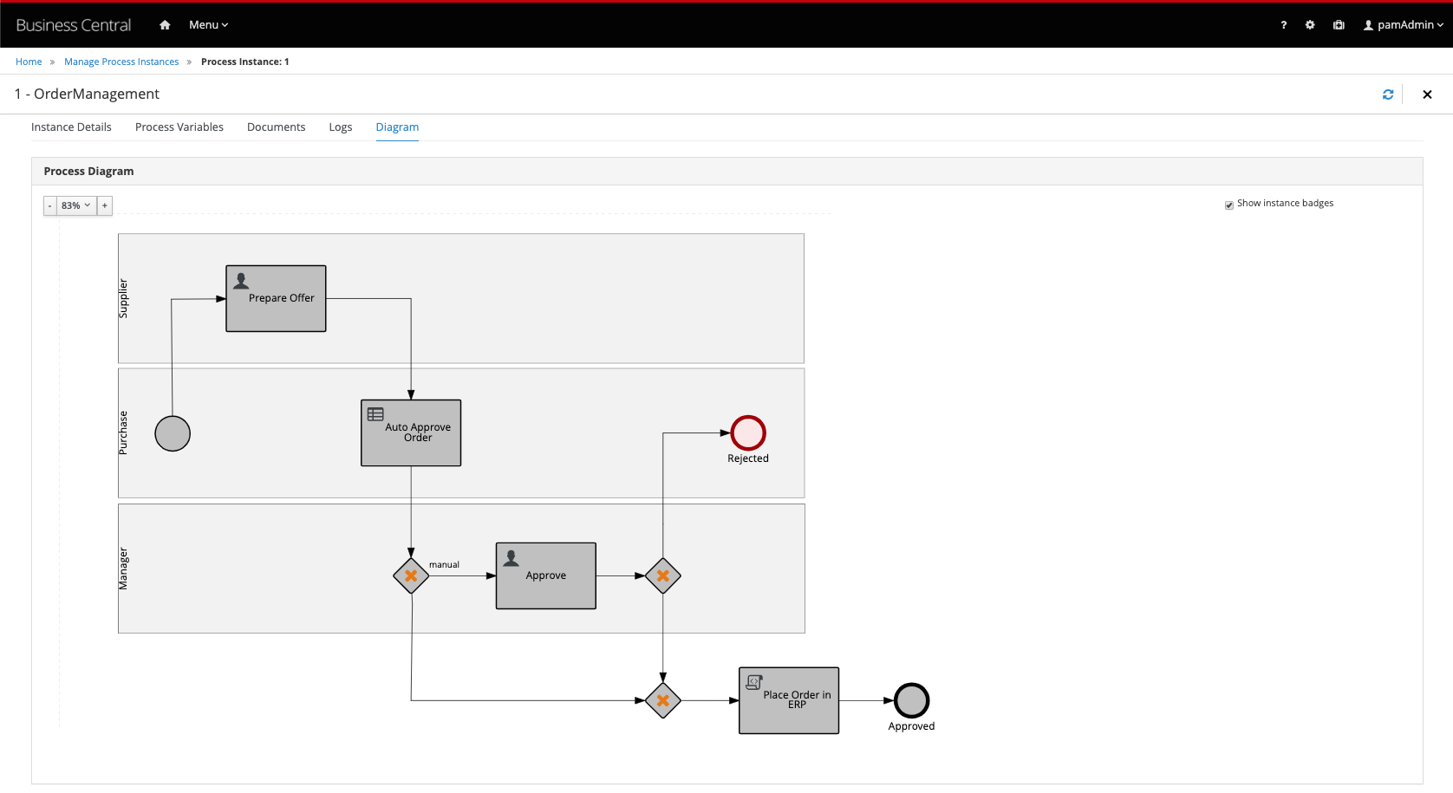Click the start event circle in Purchase lane
1453x793 pixels.
[173, 433]
